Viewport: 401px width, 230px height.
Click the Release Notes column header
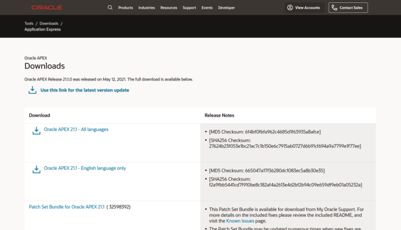point(219,115)
